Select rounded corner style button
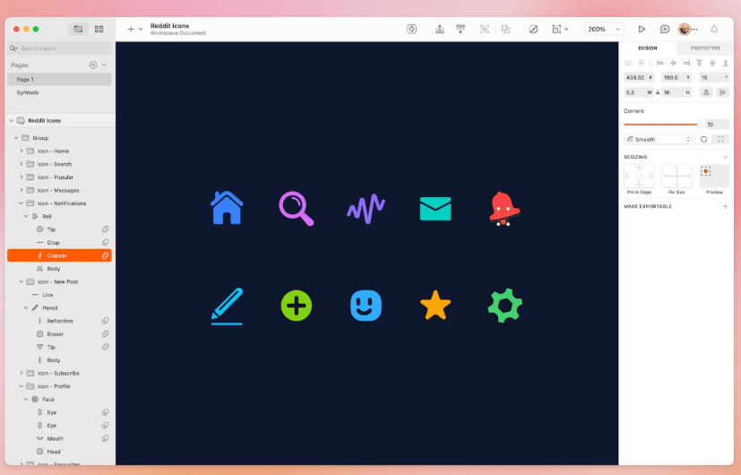Image resolution: width=741 pixels, height=475 pixels. click(704, 140)
